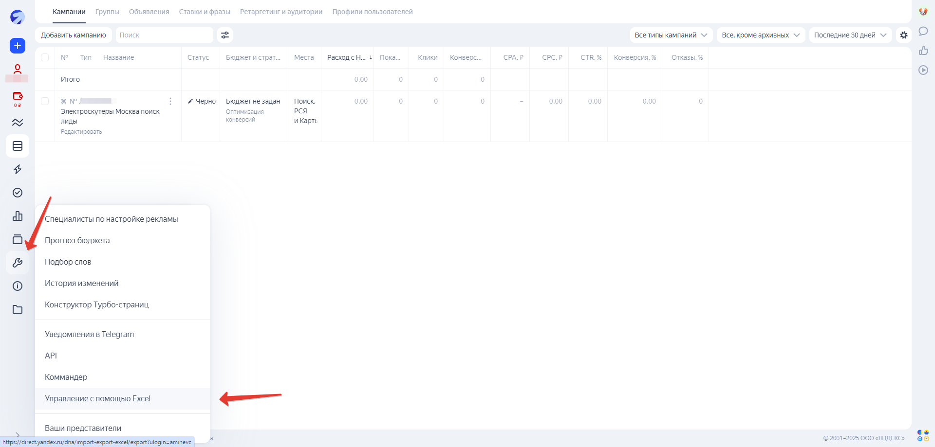Screen dimensions: 935x447
Task: Click the Название column header
Action: pos(118,57)
